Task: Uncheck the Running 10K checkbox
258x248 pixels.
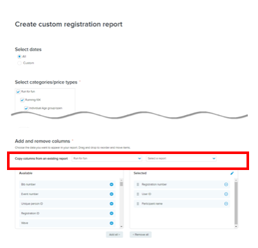Action: (x=22, y=100)
